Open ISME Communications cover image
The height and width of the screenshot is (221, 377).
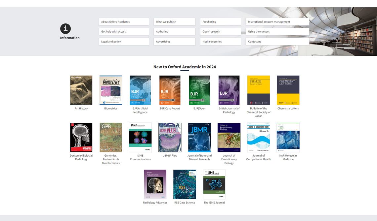[x=141, y=137]
